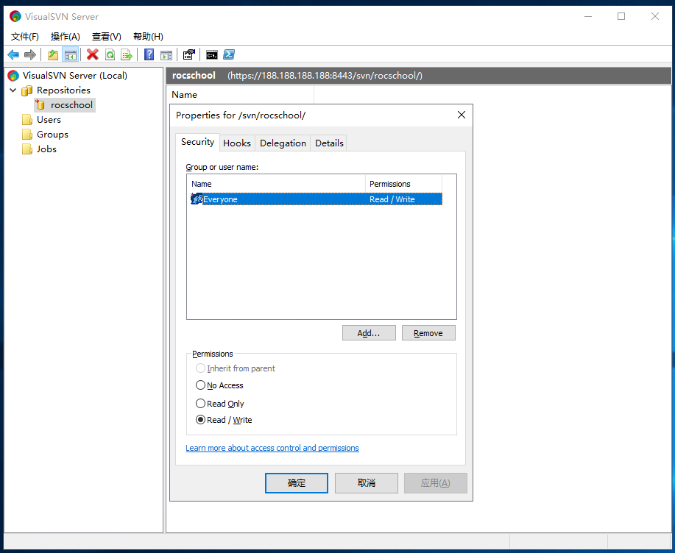Screen dimensions: 675x553
Task: Select the Inherit from parent radio button
Action: pyautogui.click(x=200, y=368)
